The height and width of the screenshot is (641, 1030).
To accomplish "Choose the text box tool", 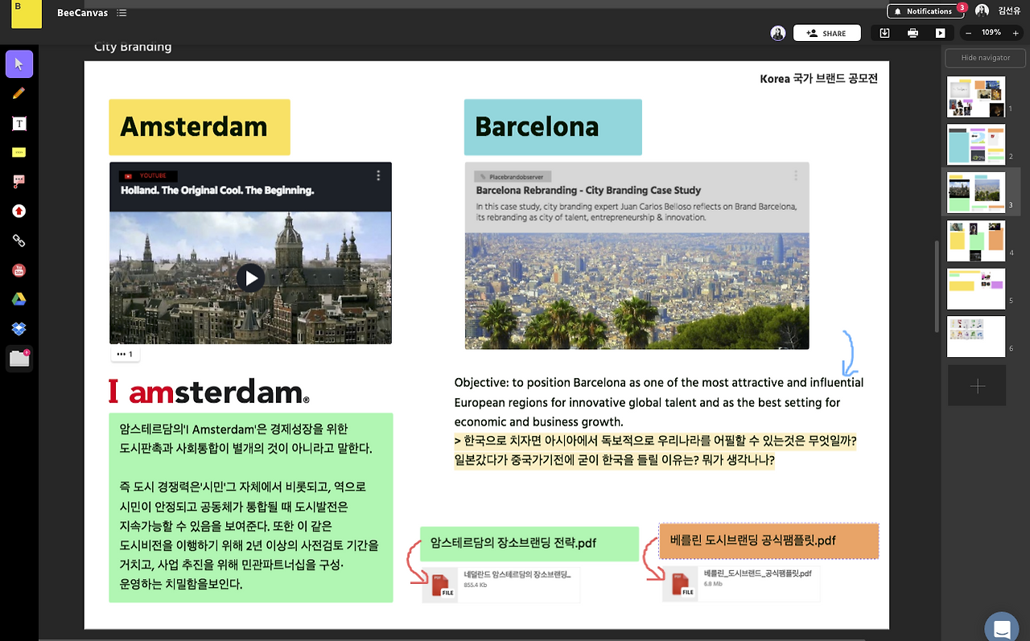I will coord(19,123).
